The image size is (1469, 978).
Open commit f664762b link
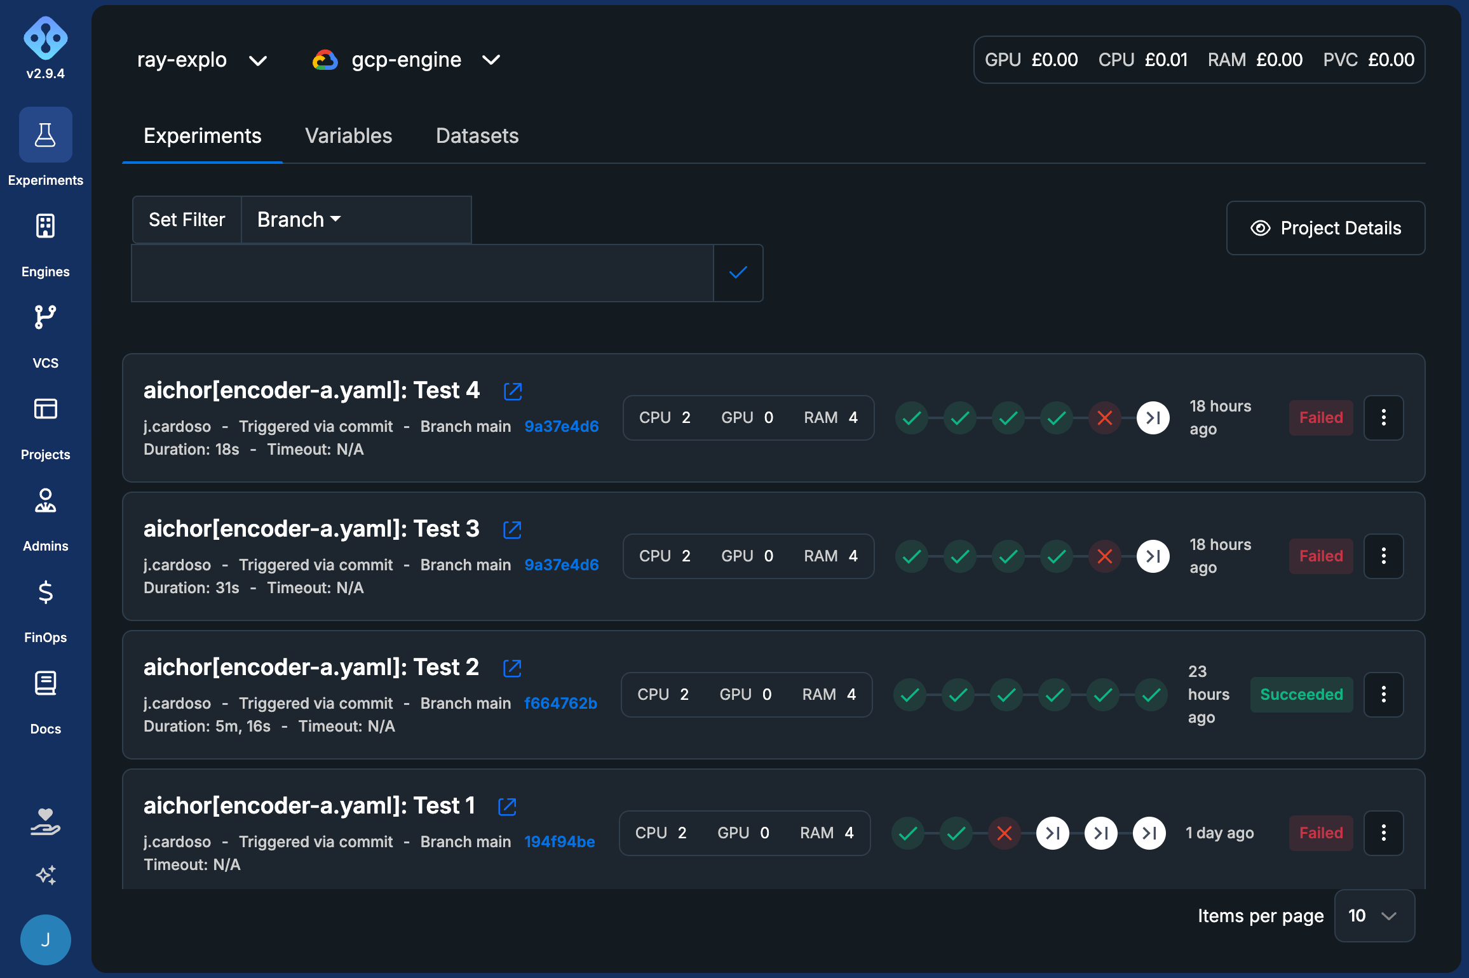(x=560, y=704)
